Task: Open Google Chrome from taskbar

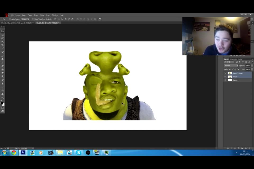Action: point(14,153)
